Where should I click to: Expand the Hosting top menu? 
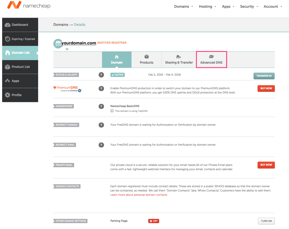coord(207,6)
